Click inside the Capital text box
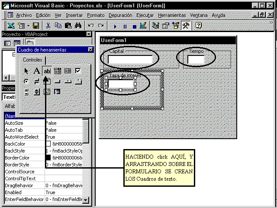Viewport: 277px width, 208px height. (x=130, y=59)
